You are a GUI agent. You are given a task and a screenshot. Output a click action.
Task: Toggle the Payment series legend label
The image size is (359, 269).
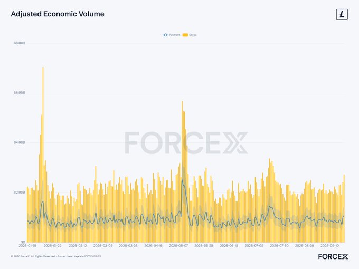(175, 35)
